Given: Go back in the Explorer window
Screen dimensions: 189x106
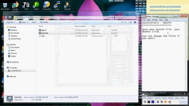Looking at the screenshot, I should click(6, 18).
